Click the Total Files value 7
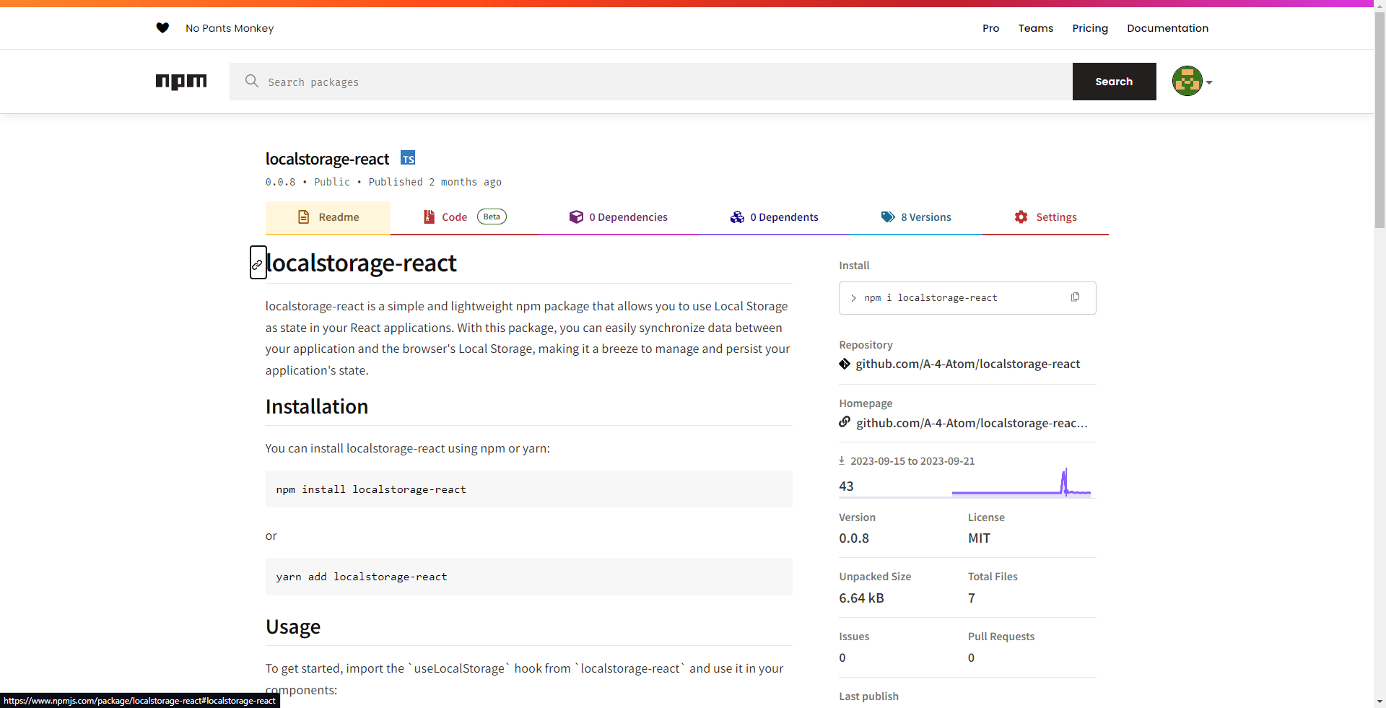This screenshot has height=708, width=1386. coord(972,598)
